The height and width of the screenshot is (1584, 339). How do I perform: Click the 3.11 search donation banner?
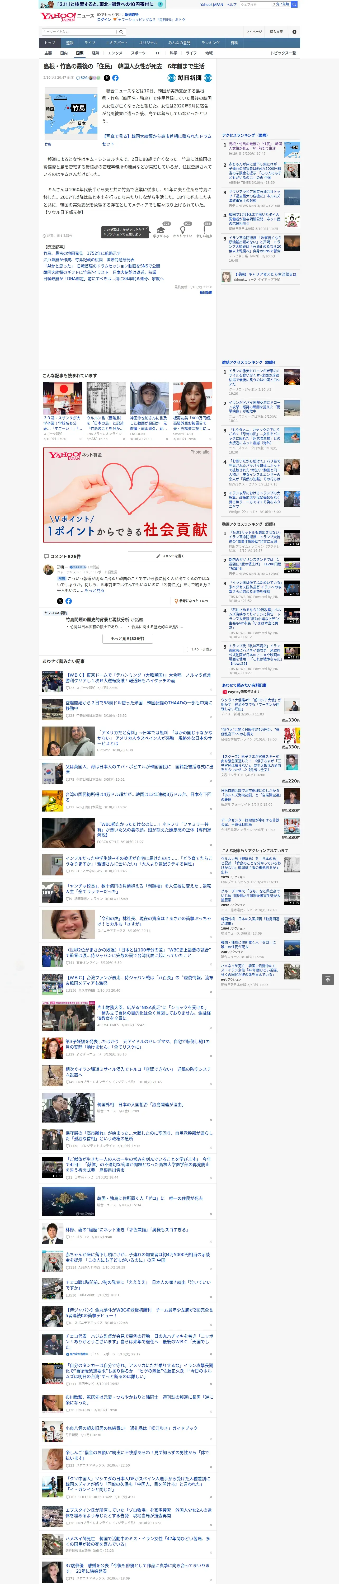click(102, 4)
